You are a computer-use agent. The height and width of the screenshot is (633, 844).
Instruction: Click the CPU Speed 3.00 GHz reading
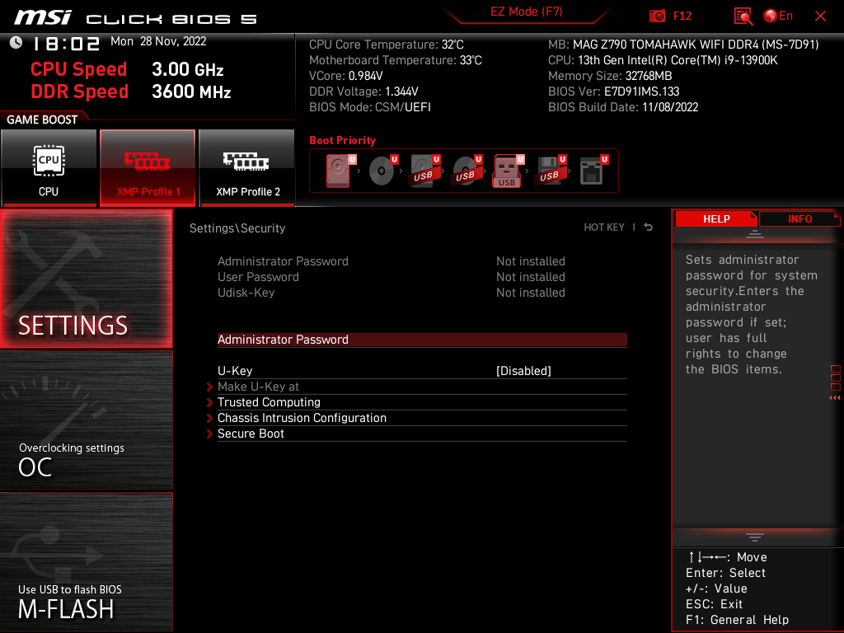point(127,69)
